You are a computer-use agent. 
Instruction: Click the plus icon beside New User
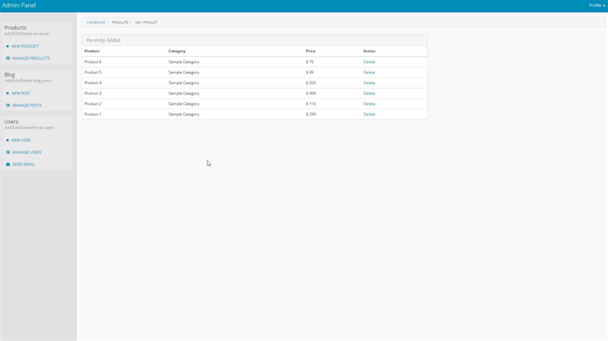(x=7, y=140)
